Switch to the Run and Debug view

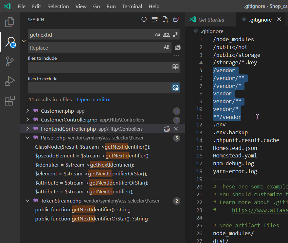coord(9,82)
